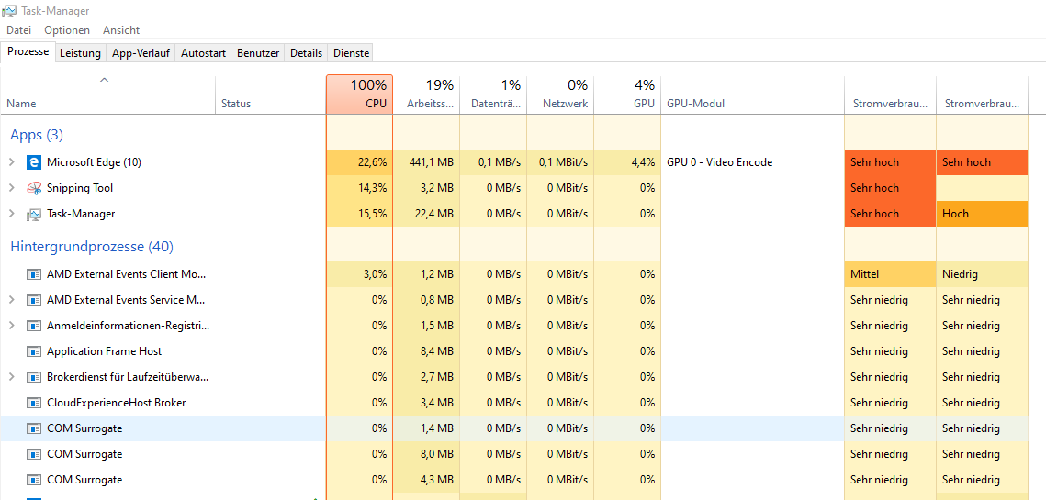Click Anmeldeinformationen-Registrierung process icon

click(x=33, y=326)
